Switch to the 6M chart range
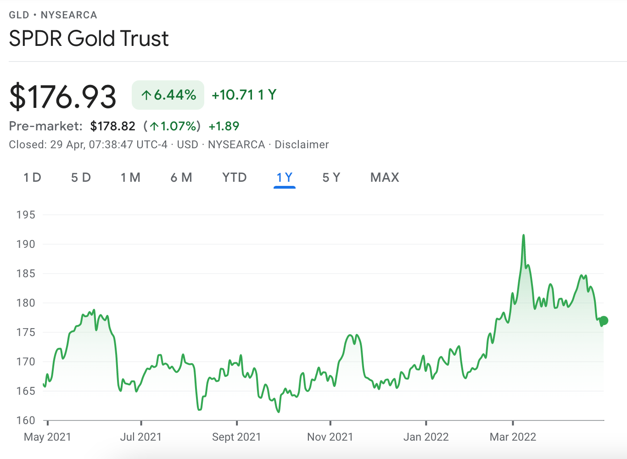The image size is (627, 459). (x=181, y=177)
